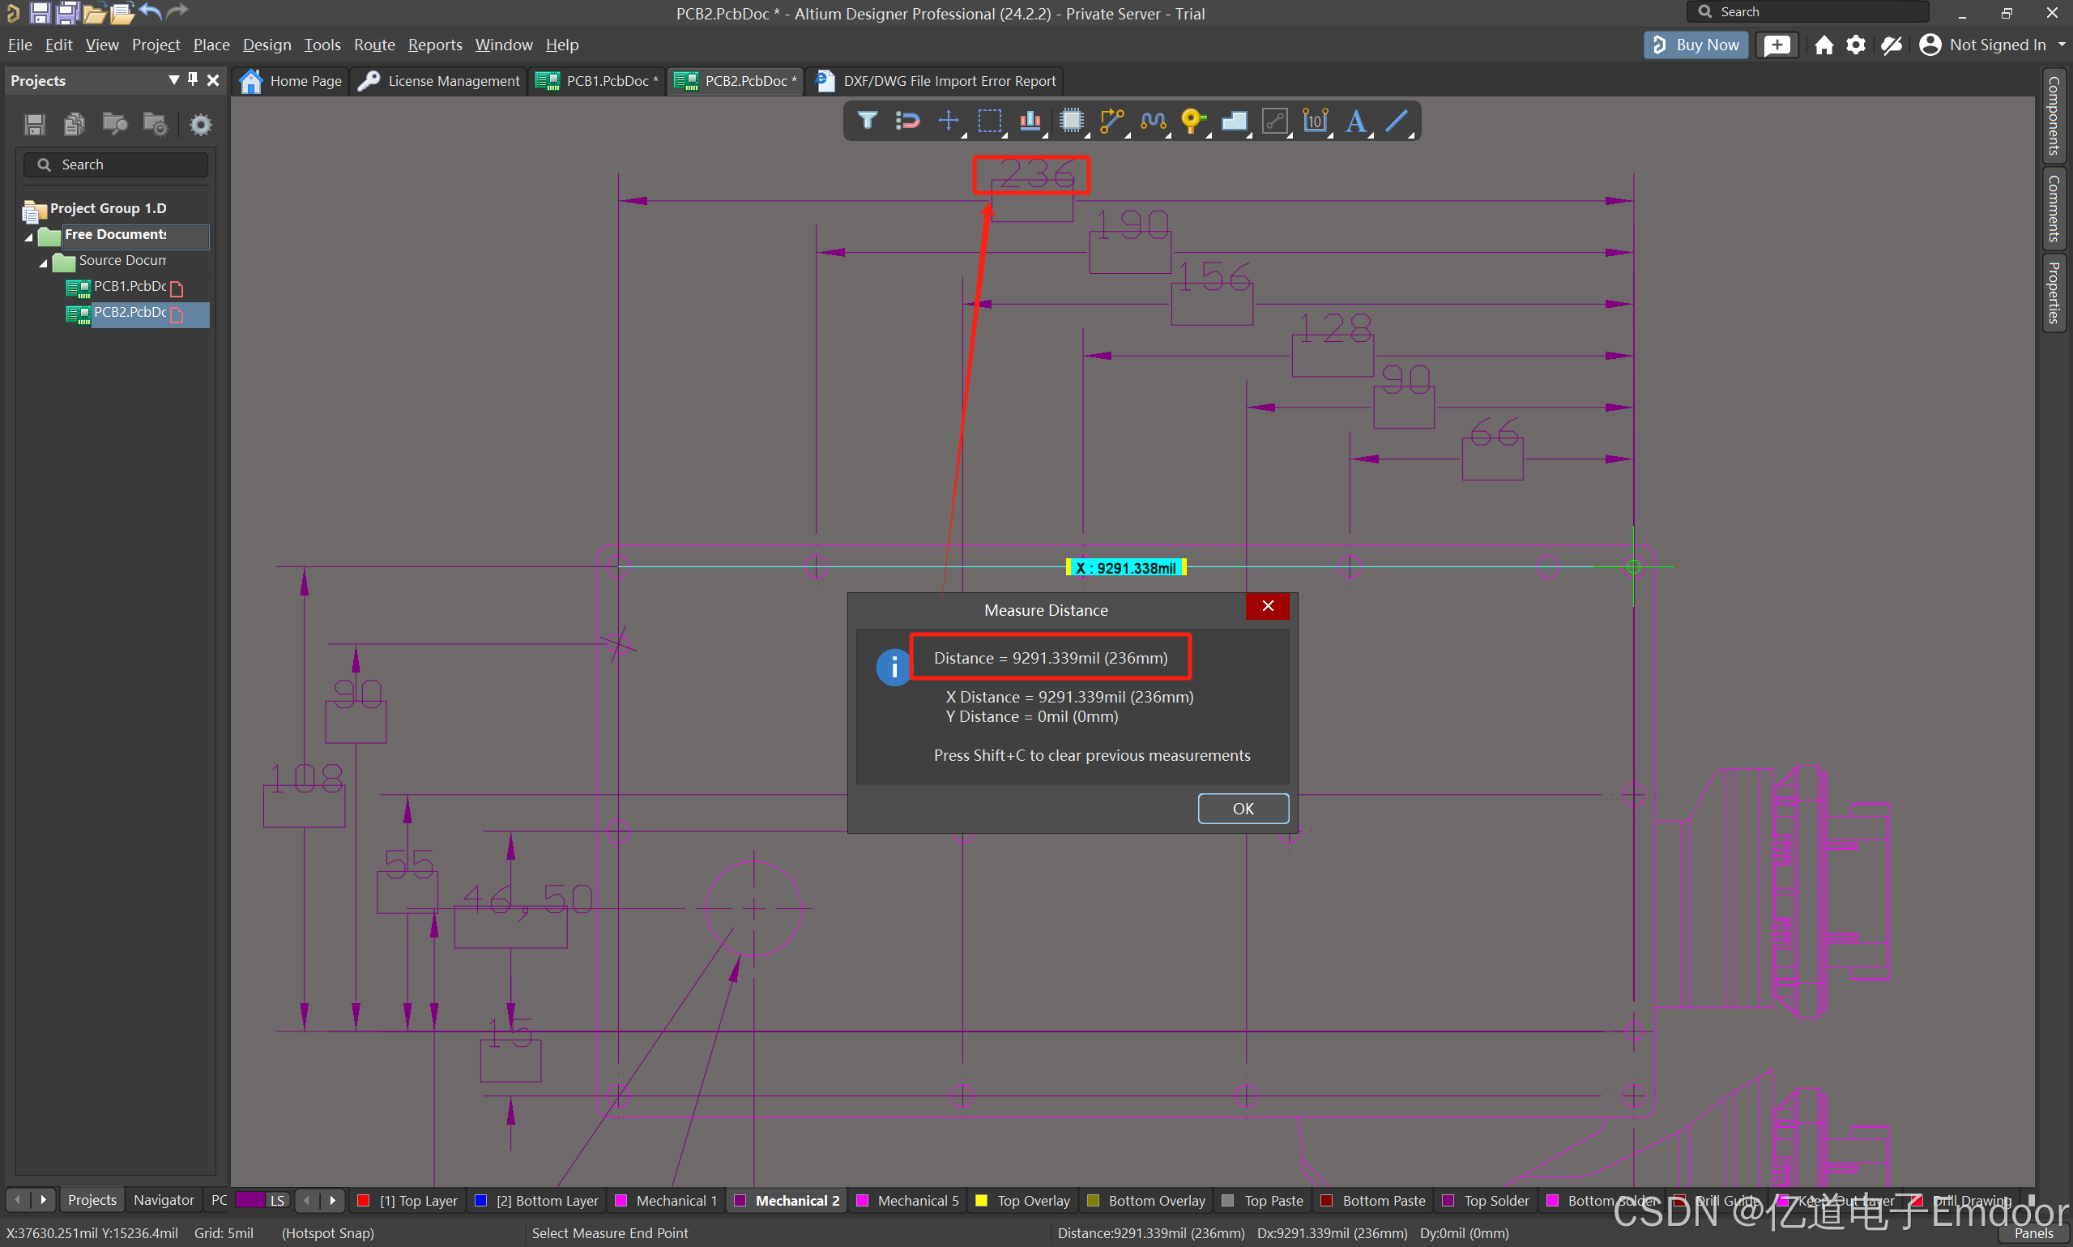
Task: Open the Snap Options magnet icon
Action: click(x=907, y=121)
